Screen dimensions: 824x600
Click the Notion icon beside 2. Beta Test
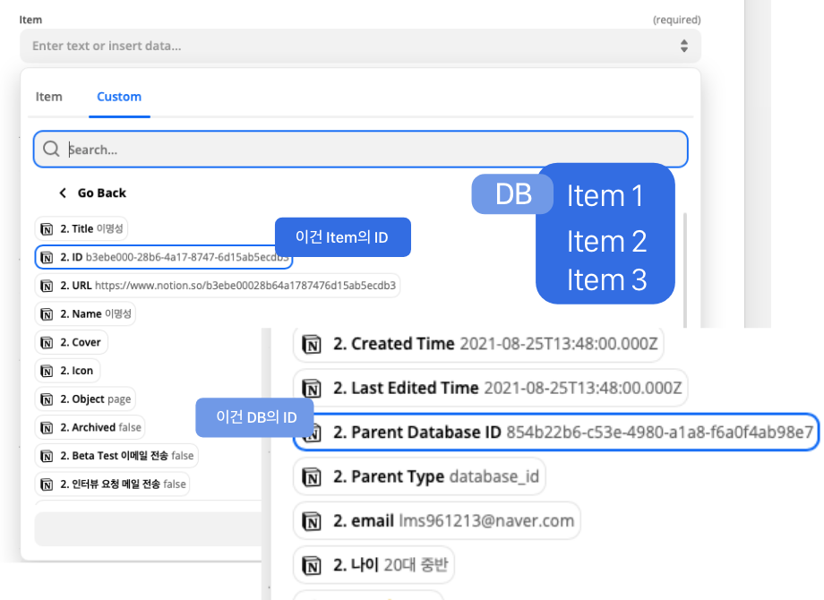tap(47, 456)
